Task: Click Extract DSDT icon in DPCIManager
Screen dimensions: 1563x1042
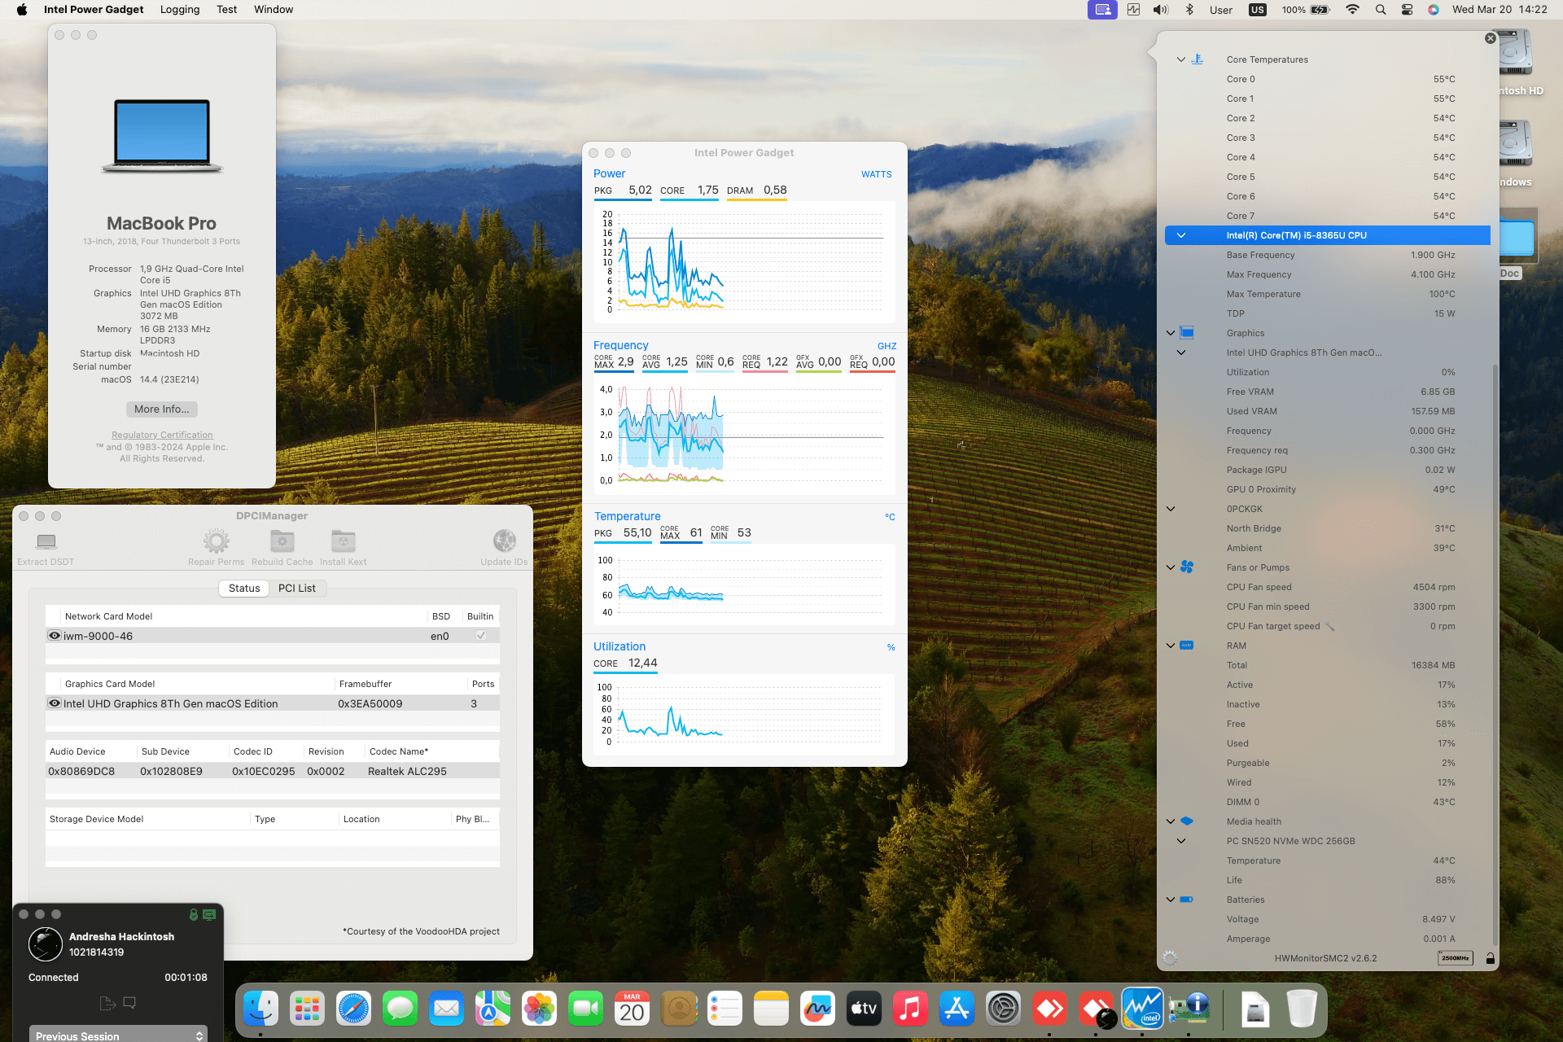Action: (x=46, y=541)
